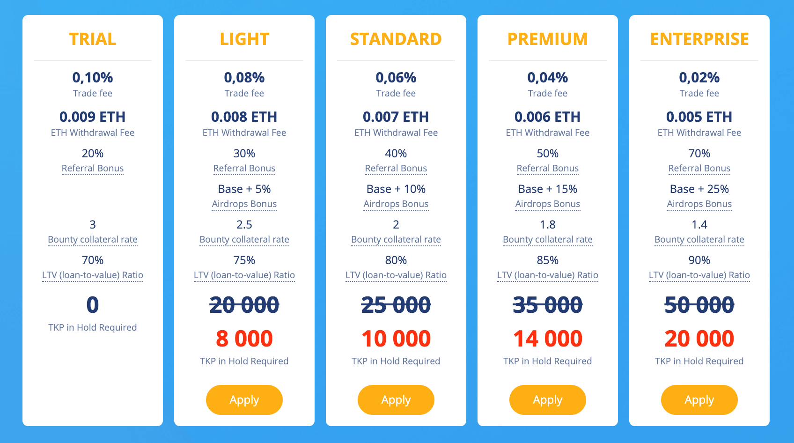Screen dimensions: 794x443
Task: Click Apply button under STANDARD plan
Action: 396,400
